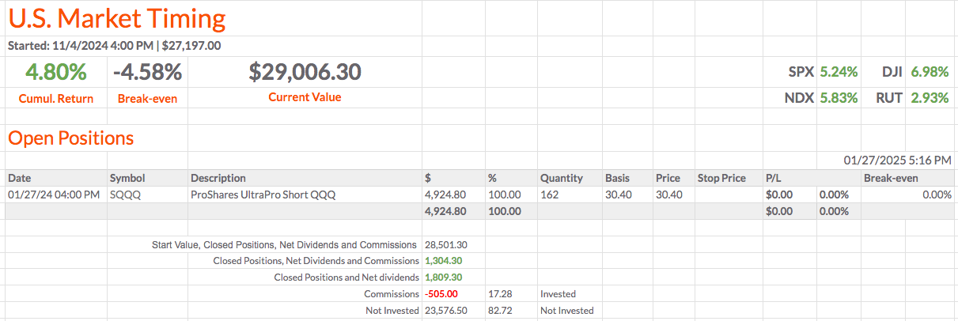
Task: Click the NDX 5.83% return value
Action: [x=839, y=99]
